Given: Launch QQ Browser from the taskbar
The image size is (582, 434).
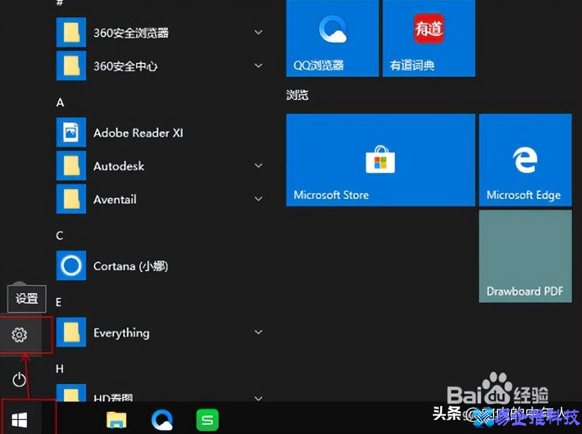Looking at the screenshot, I should pyautogui.click(x=162, y=419).
